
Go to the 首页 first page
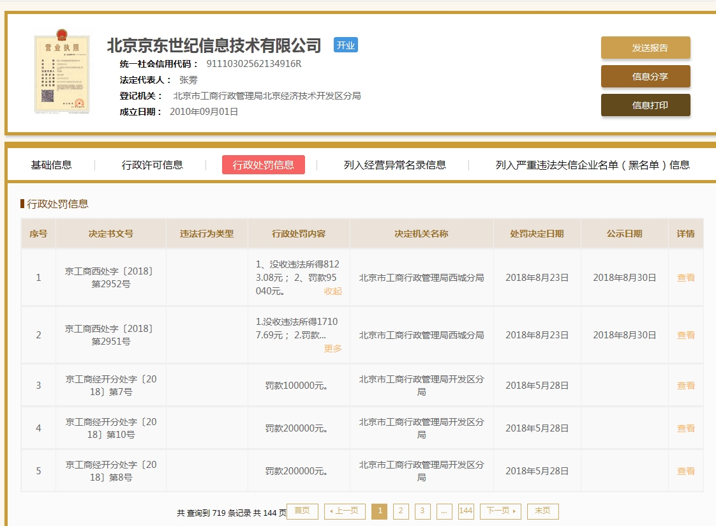point(302,511)
